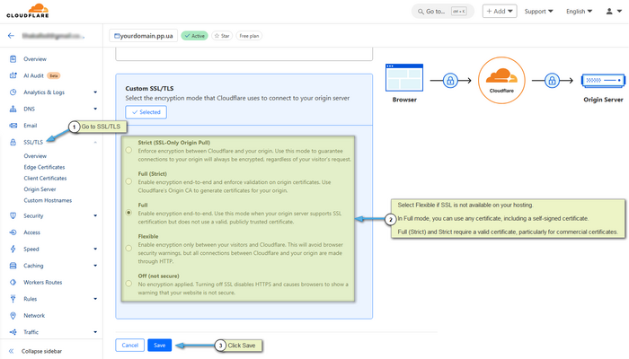The image size is (629, 359).
Task: Expand the Traffic submenu arrow
Action: (x=95, y=332)
